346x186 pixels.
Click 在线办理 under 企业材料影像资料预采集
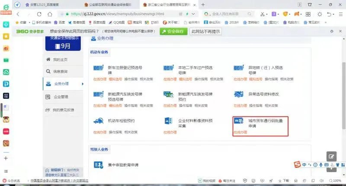coord(170,132)
